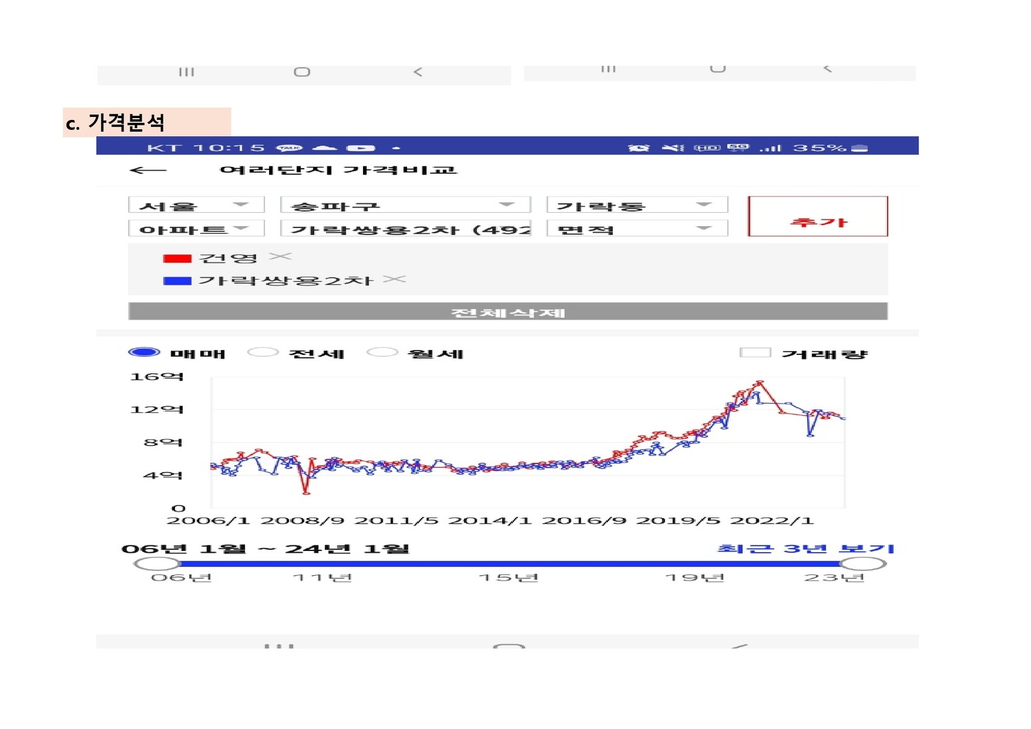Image resolution: width=1031 pixels, height=729 pixels.
Task: Select the 전세 radio button
Action: point(263,352)
